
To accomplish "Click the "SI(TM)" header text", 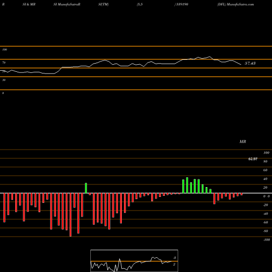I will point(103,4).
